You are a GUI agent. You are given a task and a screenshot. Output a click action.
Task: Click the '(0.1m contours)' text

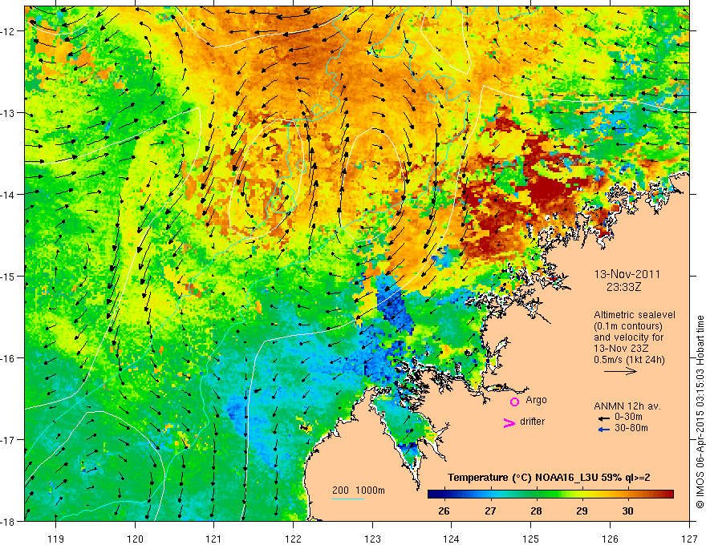tap(628, 326)
